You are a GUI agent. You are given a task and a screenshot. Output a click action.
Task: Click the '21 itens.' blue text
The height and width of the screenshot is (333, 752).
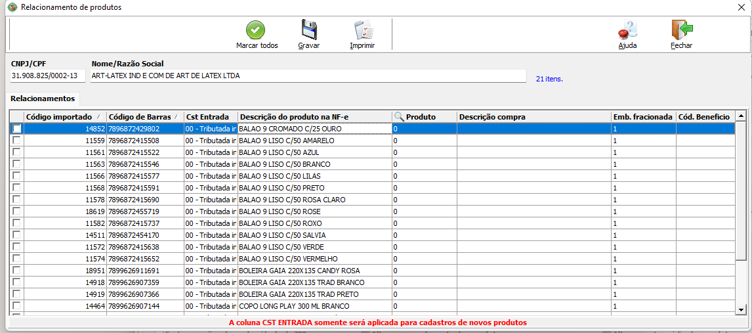coord(549,79)
